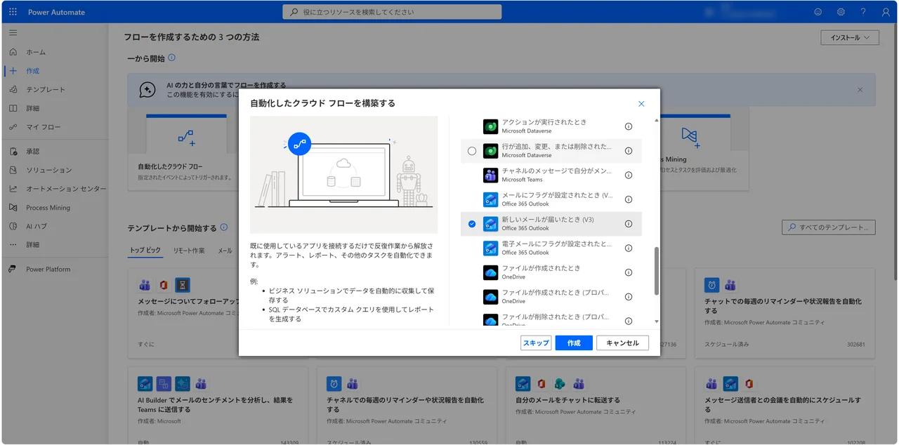Close the build flow dialog
This screenshot has height=445, width=899.
641,104
